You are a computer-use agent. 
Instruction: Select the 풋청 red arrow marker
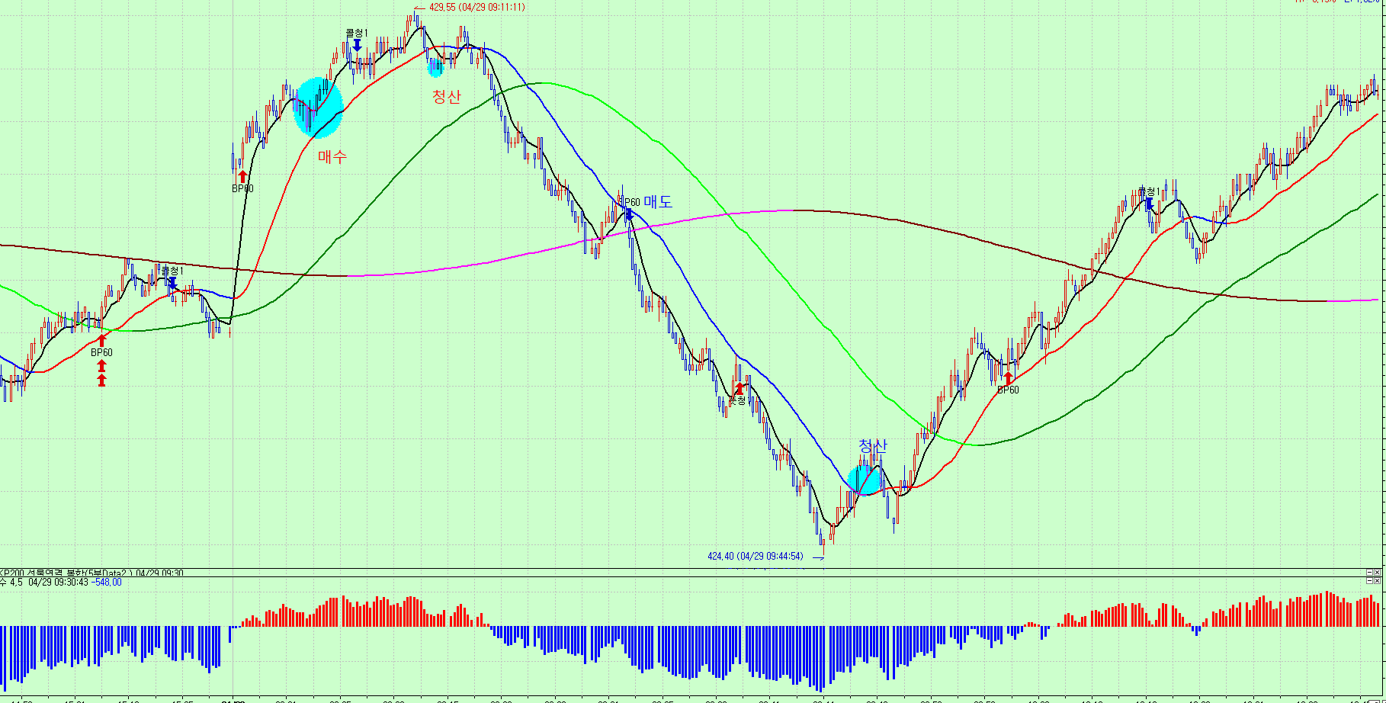pos(738,389)
